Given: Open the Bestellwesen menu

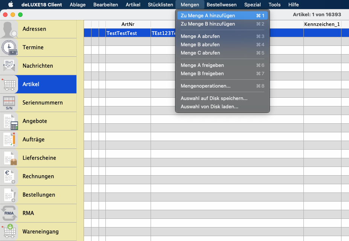Looking at the screenshot, I should pyautogui.click(x=221, y=5).
